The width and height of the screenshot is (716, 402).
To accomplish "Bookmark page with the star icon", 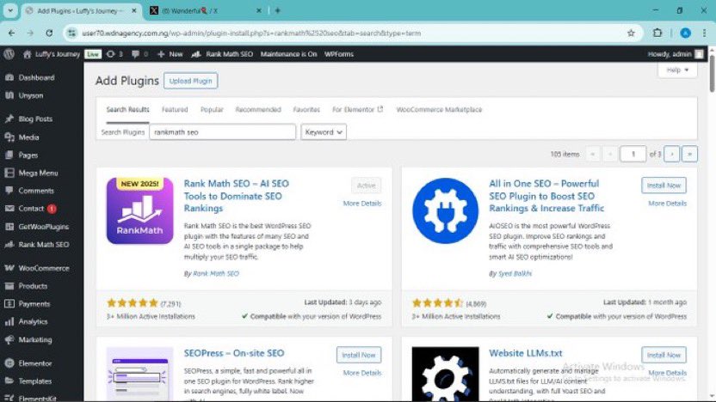I will (x=631, y=33).
